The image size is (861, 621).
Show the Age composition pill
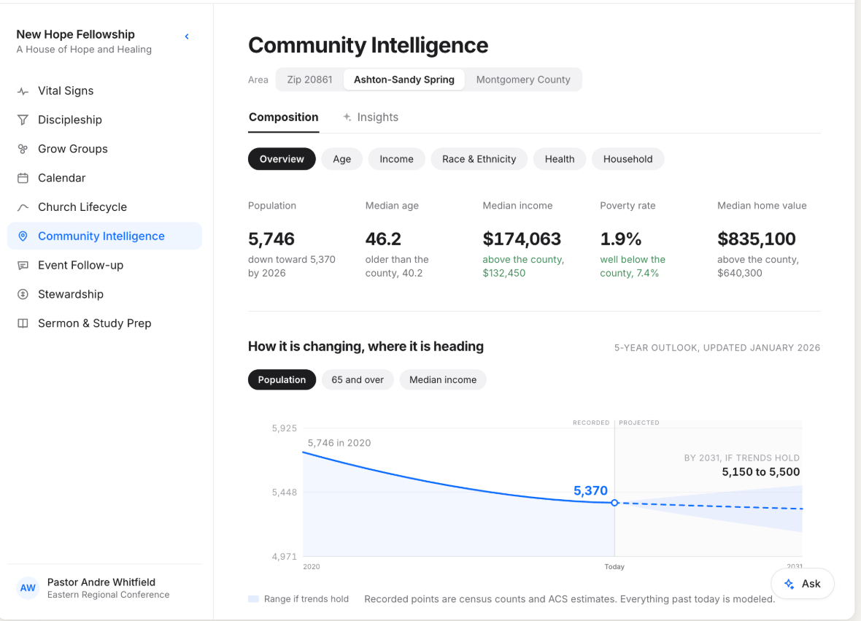pyautogui.click(x=341, y=159)
